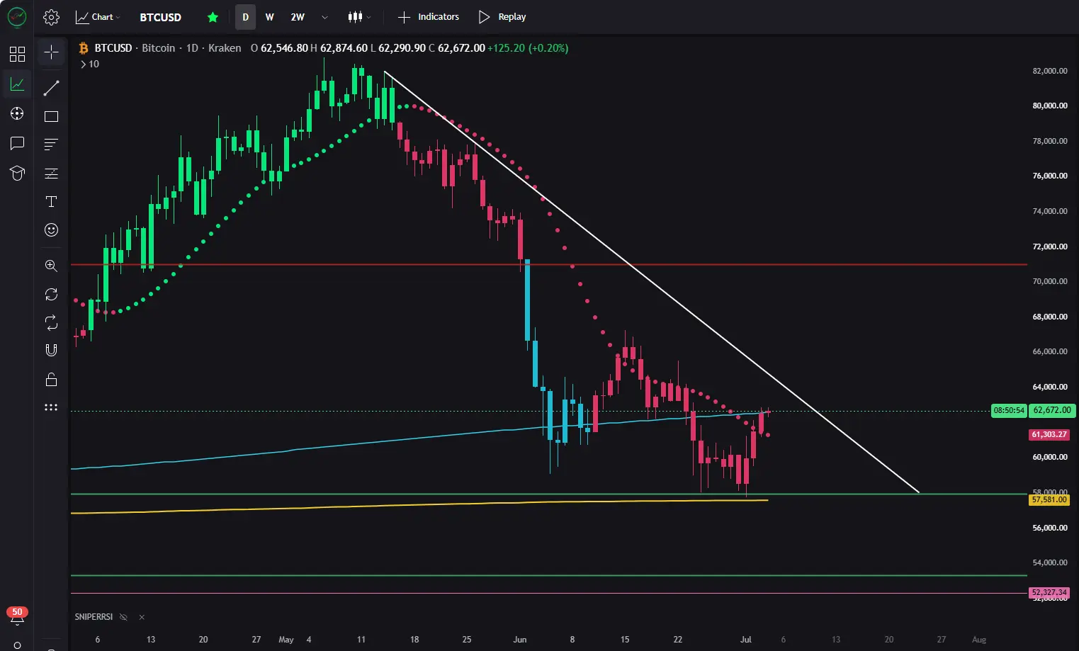Remove the SNIPERRSI indicator

coord(142,617)
